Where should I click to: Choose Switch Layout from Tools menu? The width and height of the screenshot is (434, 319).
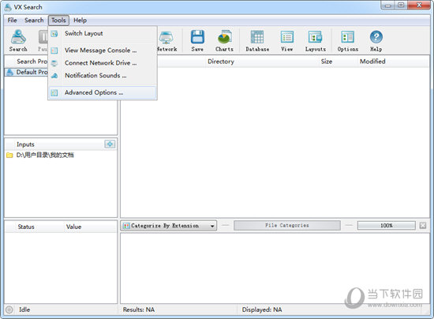(103, 33)
